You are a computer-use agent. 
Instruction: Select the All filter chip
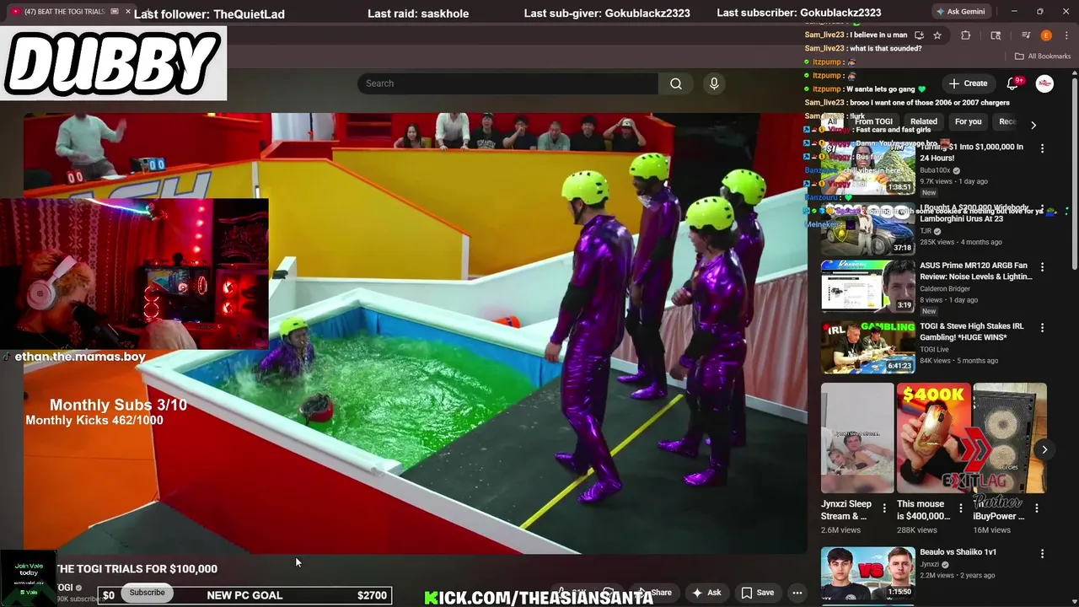[832, 122]
